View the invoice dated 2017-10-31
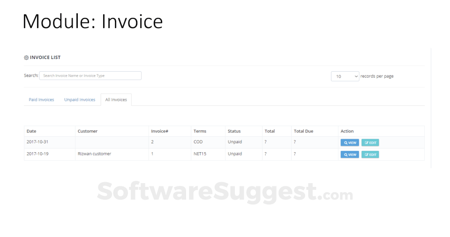Viewport: 450px width, 237px height. click(350, 142)
